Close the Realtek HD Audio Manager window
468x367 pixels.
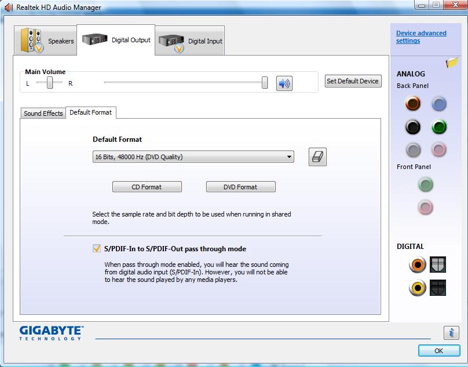(x=455, y=5)
